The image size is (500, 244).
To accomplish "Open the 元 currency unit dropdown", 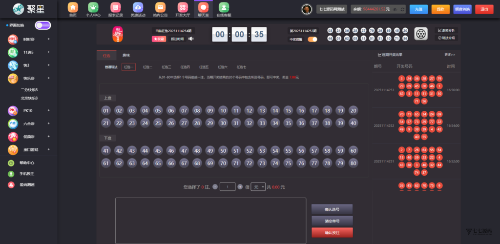I will pos(258,187).
